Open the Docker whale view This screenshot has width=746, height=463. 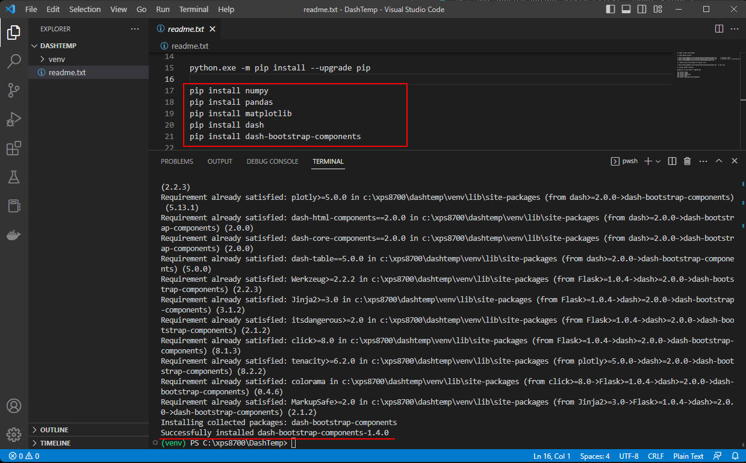point(14,235)
